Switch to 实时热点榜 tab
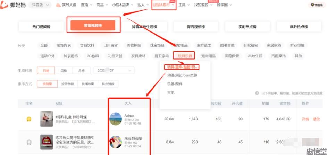 [x=248, y=27]
